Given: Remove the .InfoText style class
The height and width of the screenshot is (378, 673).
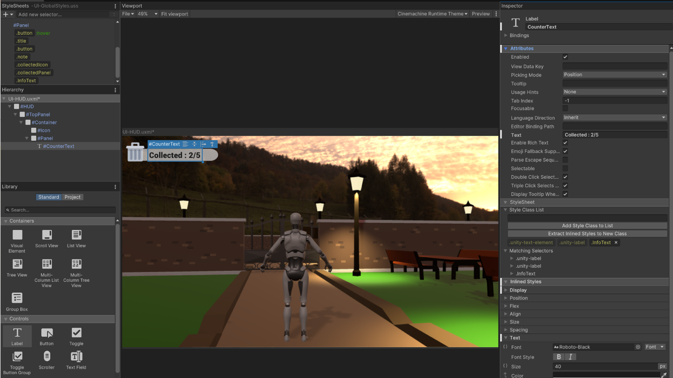Looking at the screenshot, I should click(x=616, y=242).
